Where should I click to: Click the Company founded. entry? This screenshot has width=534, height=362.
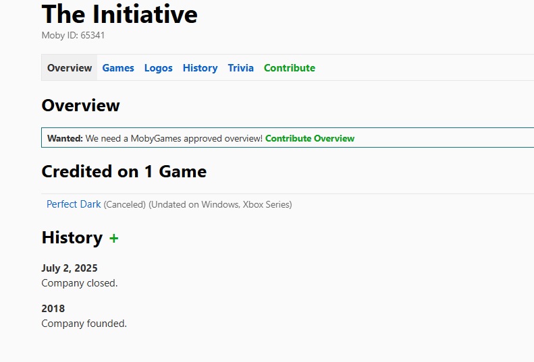coord(84,324)
